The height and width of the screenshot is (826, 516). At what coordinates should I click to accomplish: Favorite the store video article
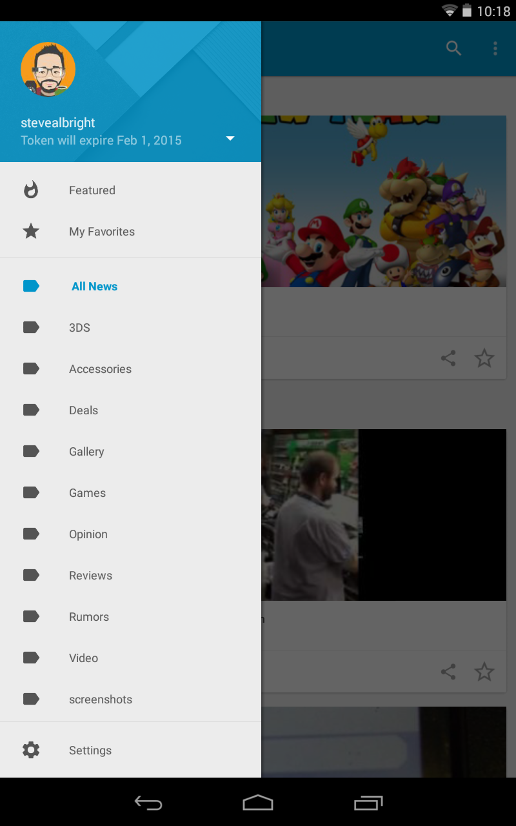[484, 672]
